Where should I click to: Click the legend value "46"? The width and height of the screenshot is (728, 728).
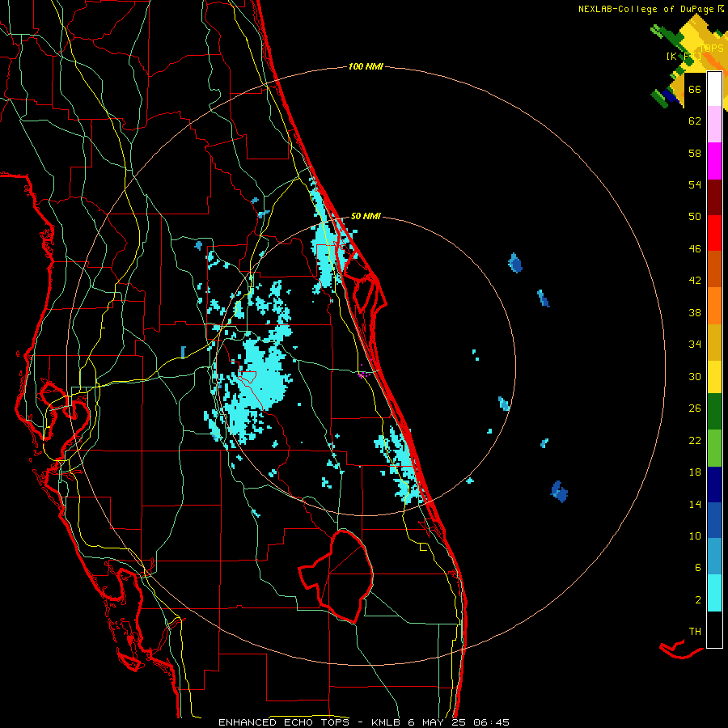(695, 248)
